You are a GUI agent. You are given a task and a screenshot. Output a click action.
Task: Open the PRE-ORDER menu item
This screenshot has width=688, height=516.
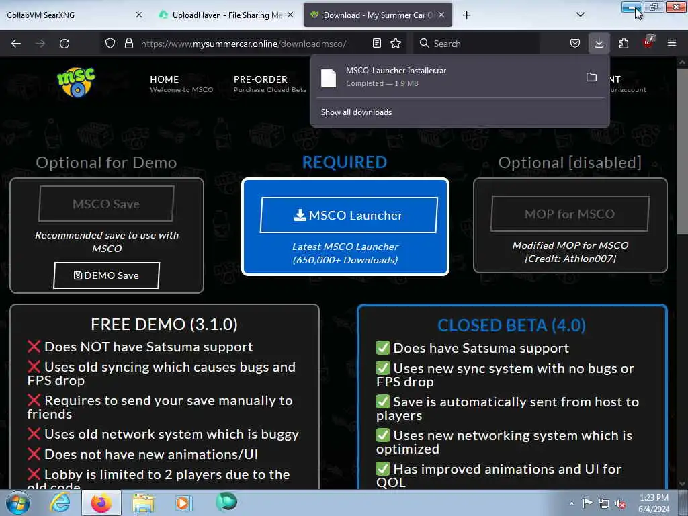[270, 84]
